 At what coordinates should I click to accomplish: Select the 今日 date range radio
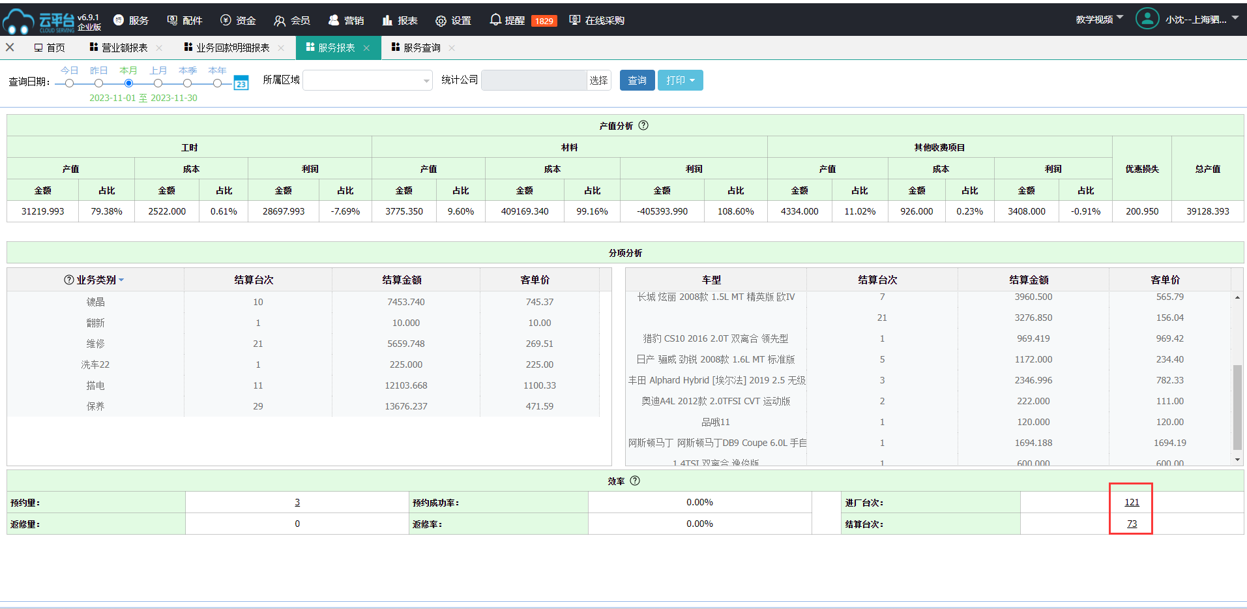(69, 83)
